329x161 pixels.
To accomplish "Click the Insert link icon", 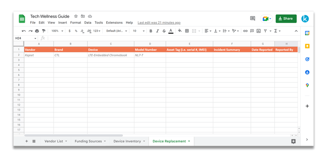I will click(245, 31).
